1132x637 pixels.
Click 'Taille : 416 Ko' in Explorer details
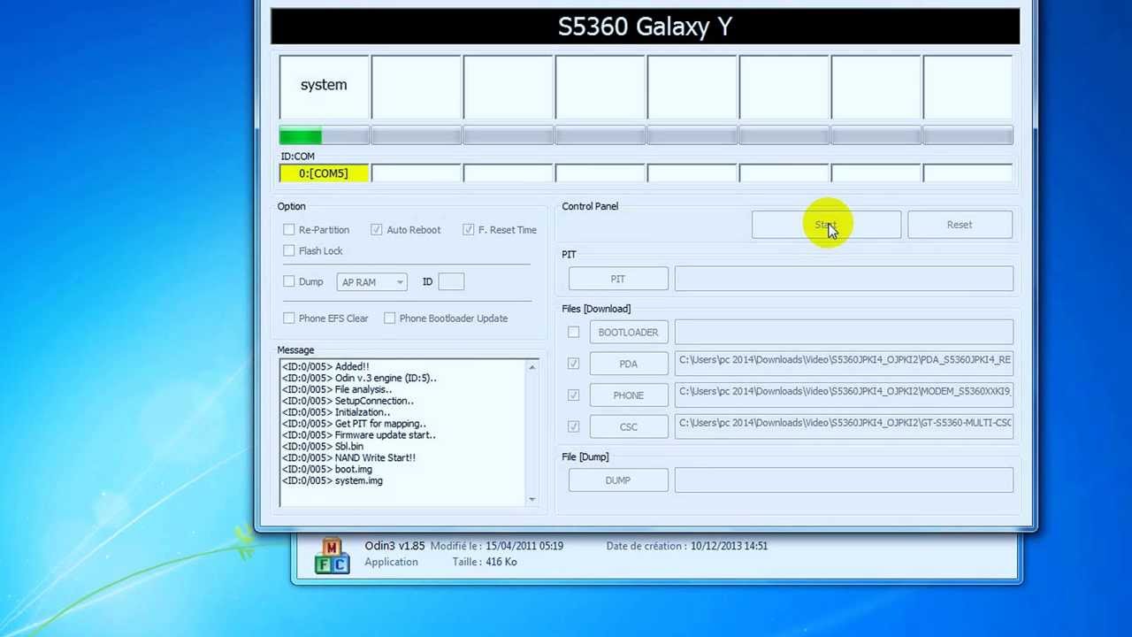[485, 562]
